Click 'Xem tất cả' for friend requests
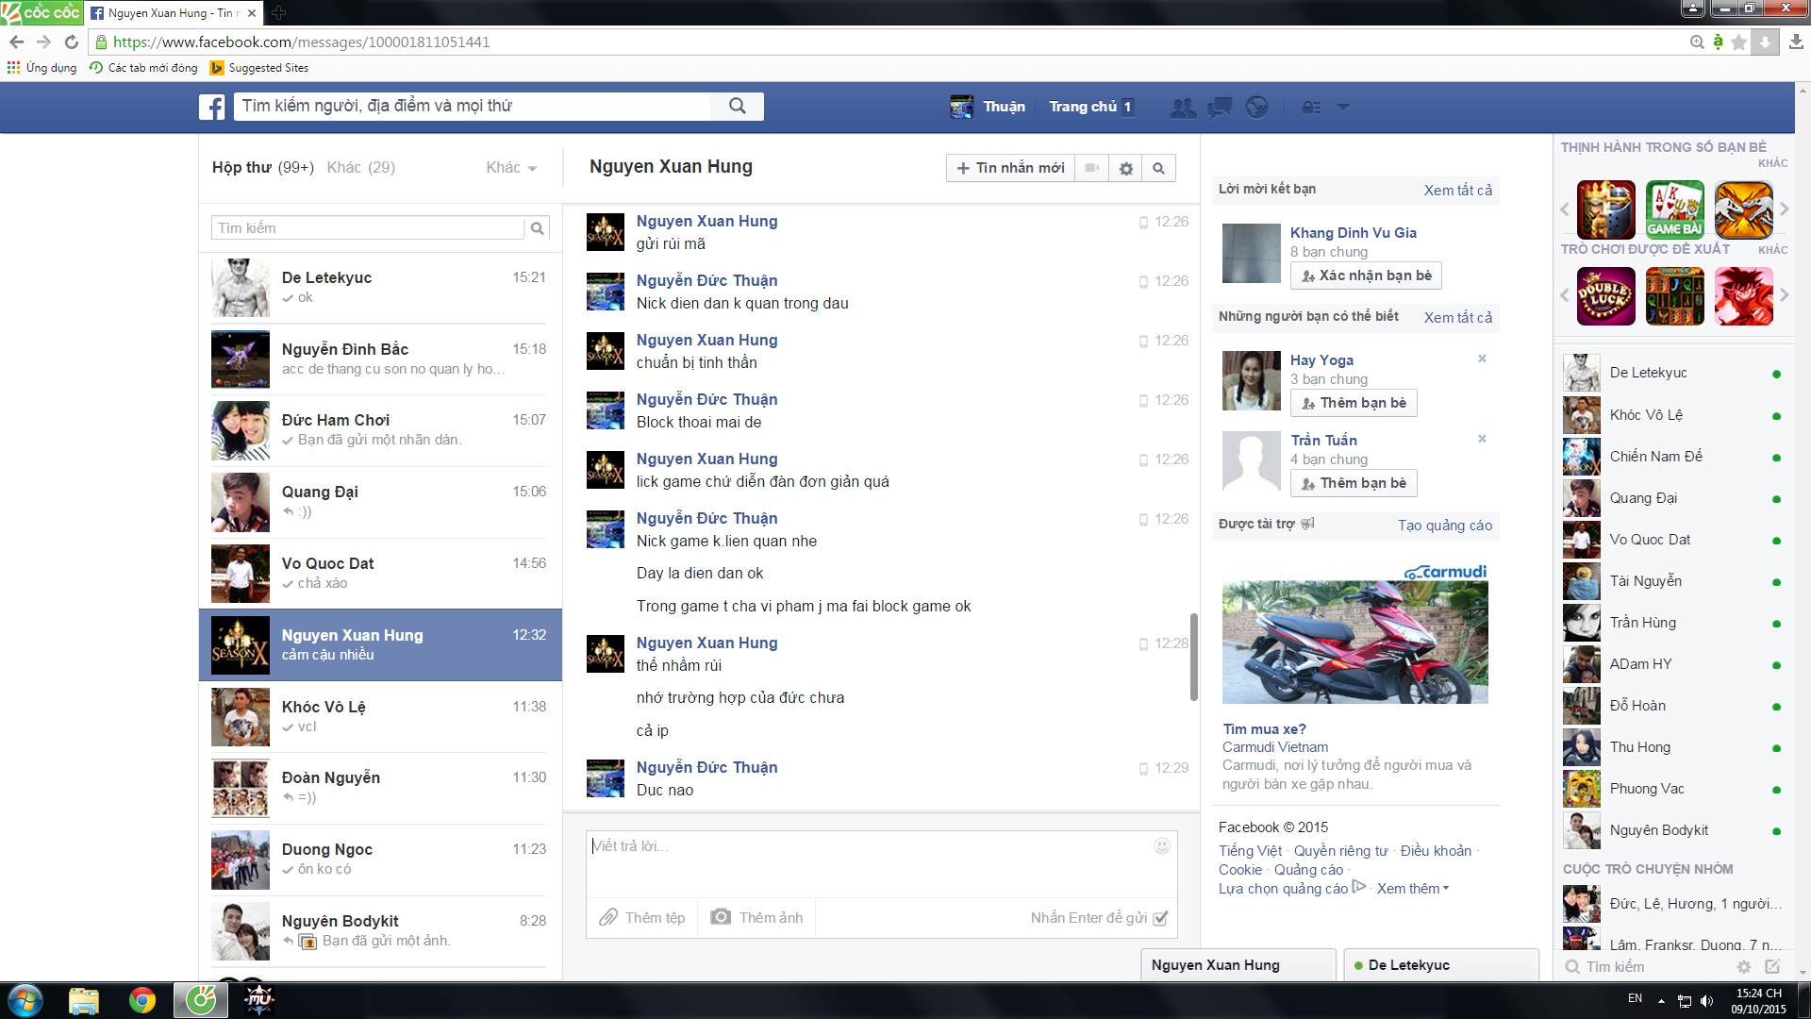 1458,191
